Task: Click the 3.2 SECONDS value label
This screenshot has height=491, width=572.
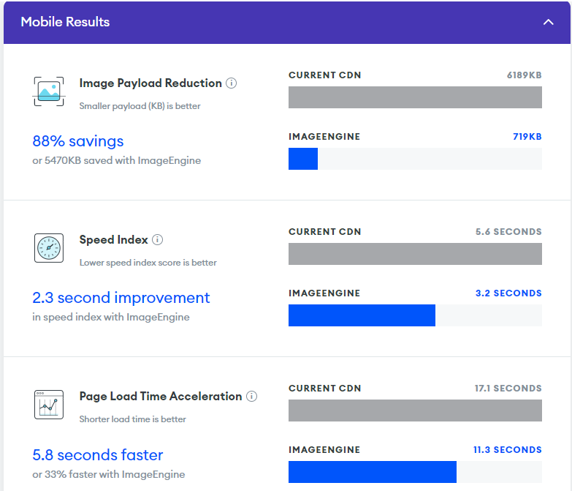Action: [508, 293]
